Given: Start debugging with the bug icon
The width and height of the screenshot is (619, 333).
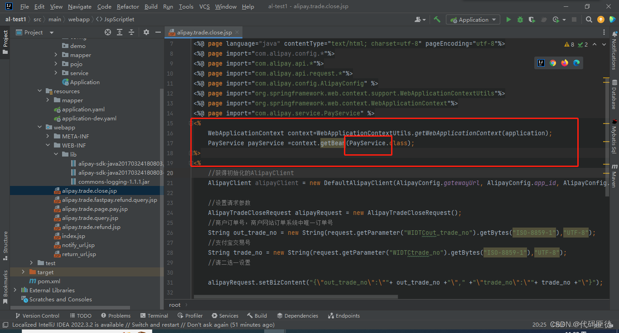Looking at the screenshot, I should coord(520,19).
